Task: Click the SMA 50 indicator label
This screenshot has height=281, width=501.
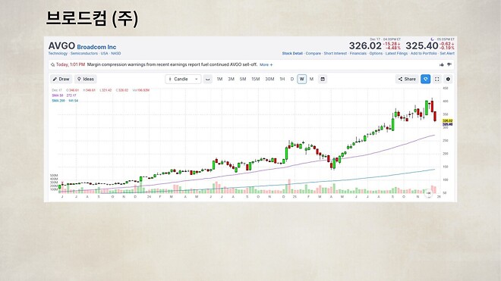Action: [x=58, y=95]
